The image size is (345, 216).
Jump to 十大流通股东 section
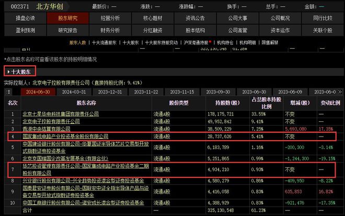104,43
